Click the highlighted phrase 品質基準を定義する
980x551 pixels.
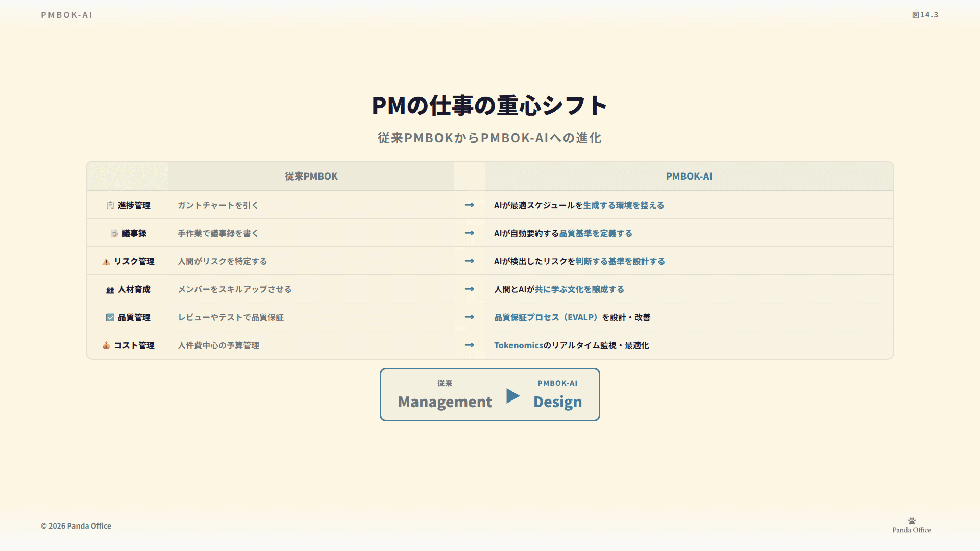596,233
